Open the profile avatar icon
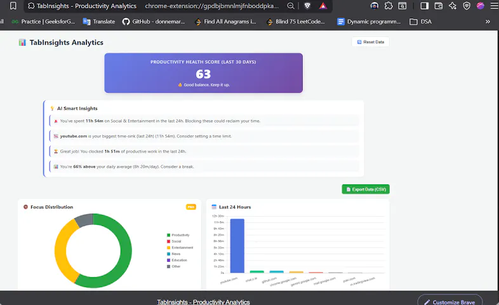The width and height of the screenshot is (499, 305). tap(481, 6)
